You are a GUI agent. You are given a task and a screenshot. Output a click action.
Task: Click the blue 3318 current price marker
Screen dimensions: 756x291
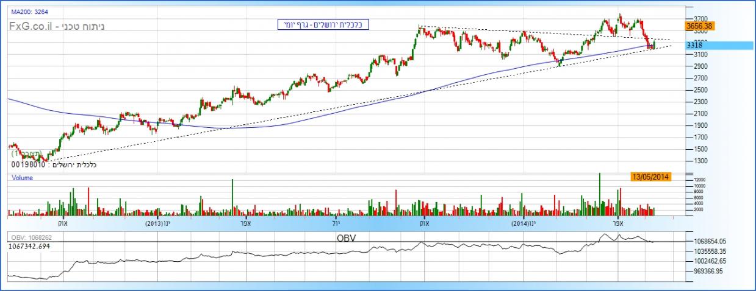pos(694,45)
